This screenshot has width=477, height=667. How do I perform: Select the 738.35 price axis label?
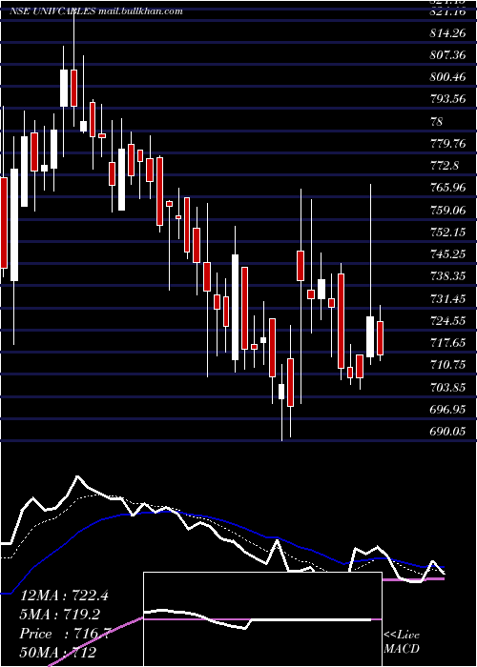pos(447,276)
